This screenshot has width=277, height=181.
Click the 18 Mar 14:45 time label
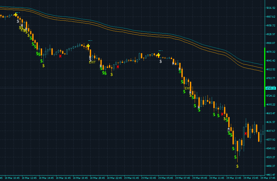46,178
